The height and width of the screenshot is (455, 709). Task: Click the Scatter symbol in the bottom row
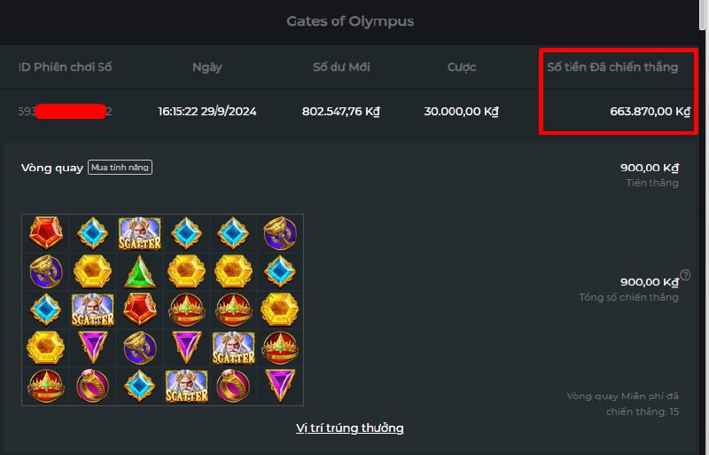[186, 386]
